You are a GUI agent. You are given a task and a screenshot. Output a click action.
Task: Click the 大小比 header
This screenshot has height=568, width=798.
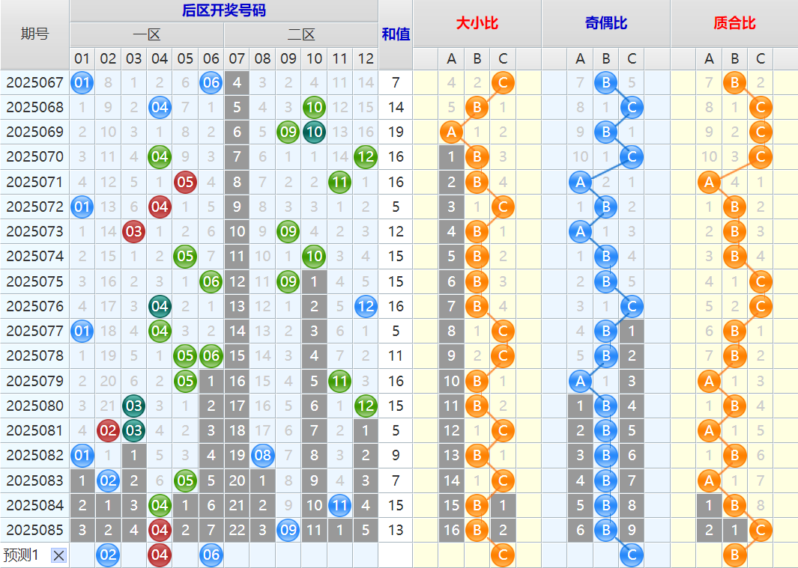pyautogui.click(x=477, y=23)
